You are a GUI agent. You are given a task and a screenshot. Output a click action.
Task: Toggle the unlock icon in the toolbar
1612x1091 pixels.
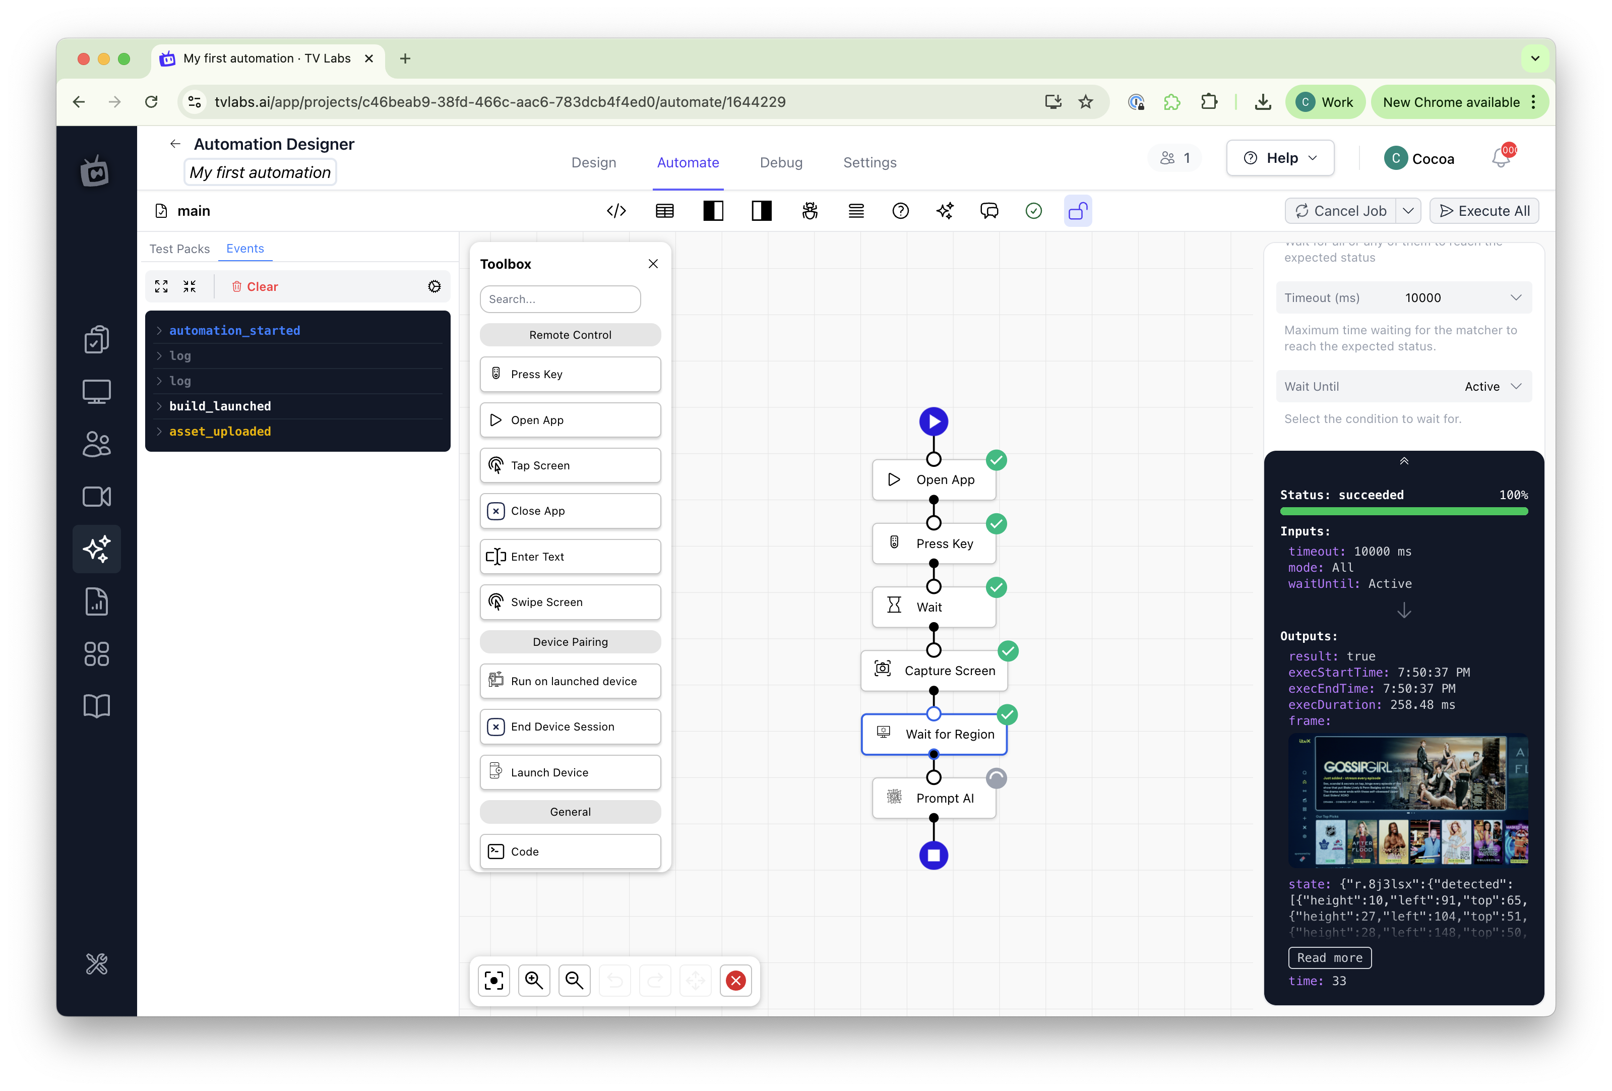[1077, 210]
